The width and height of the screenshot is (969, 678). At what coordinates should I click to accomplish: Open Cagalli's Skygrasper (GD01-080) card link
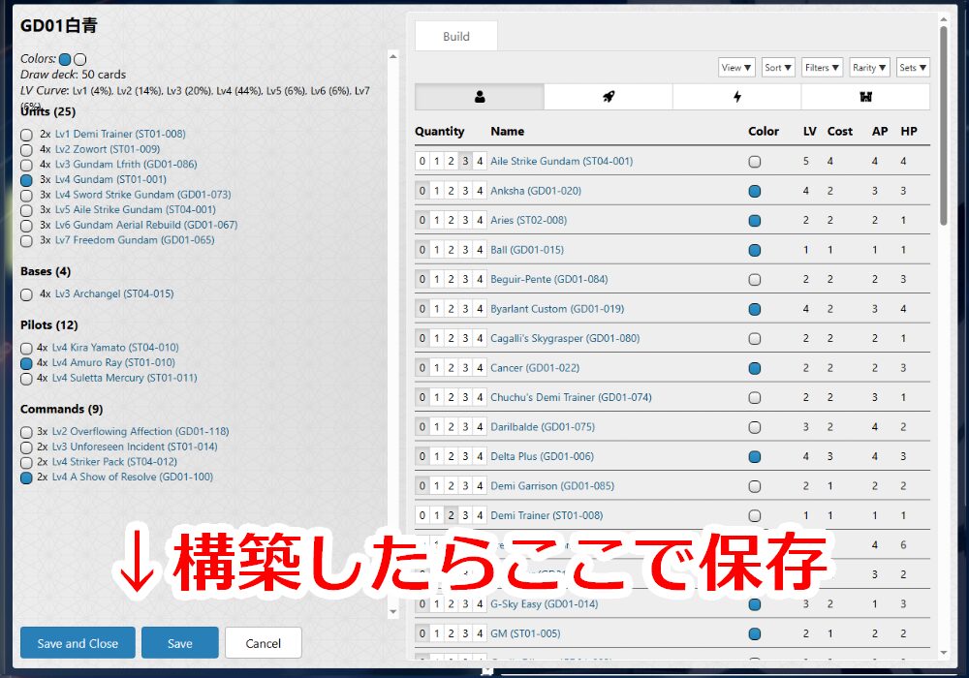(x=565, y=338)
